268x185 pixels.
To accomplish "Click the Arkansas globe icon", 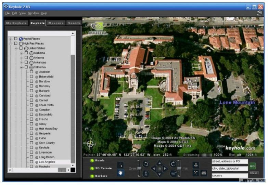I will [31, 63].
